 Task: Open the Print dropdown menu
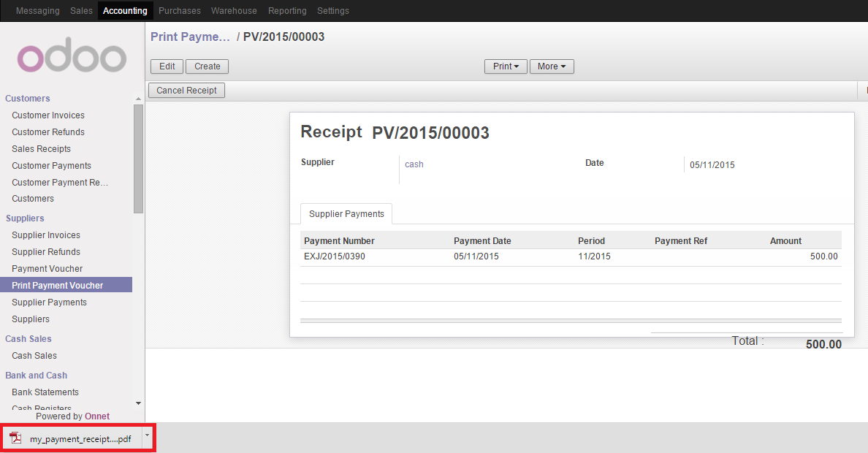click(x=505, y=66)
